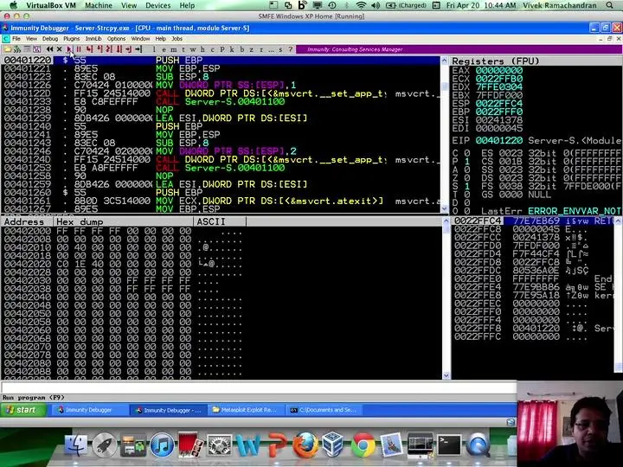Show patches with 'P' toolbar button
This screenshot has height=467, width=623.
coord(222,49)
